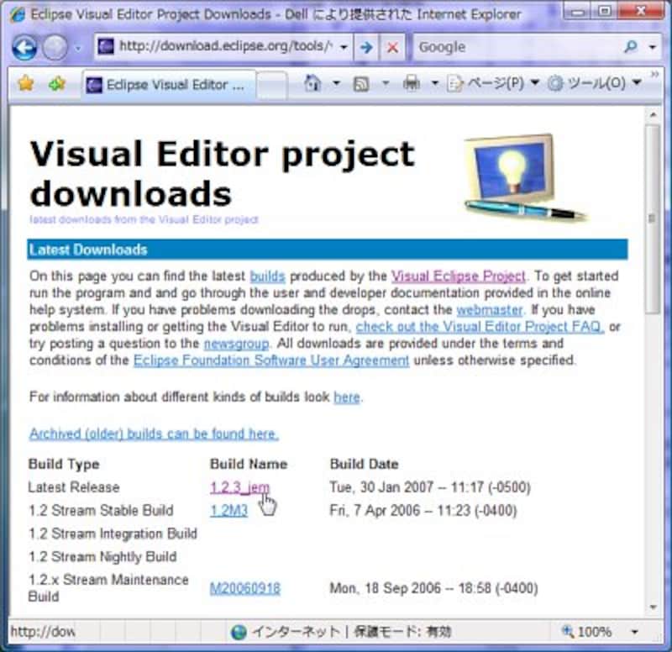This screenshot has width=672, height=652.
Task: Click the 'Latest Release' row label
Action: [x=74, y=487]
